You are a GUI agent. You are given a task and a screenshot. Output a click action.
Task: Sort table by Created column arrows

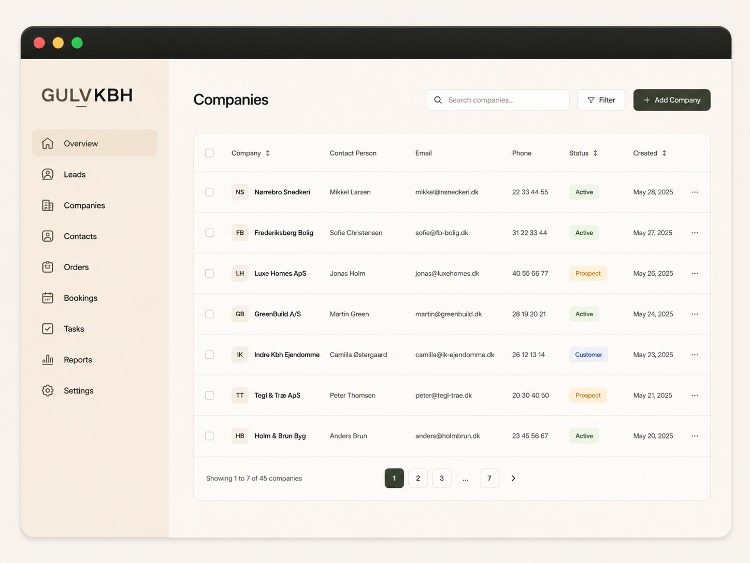[664, 153]
